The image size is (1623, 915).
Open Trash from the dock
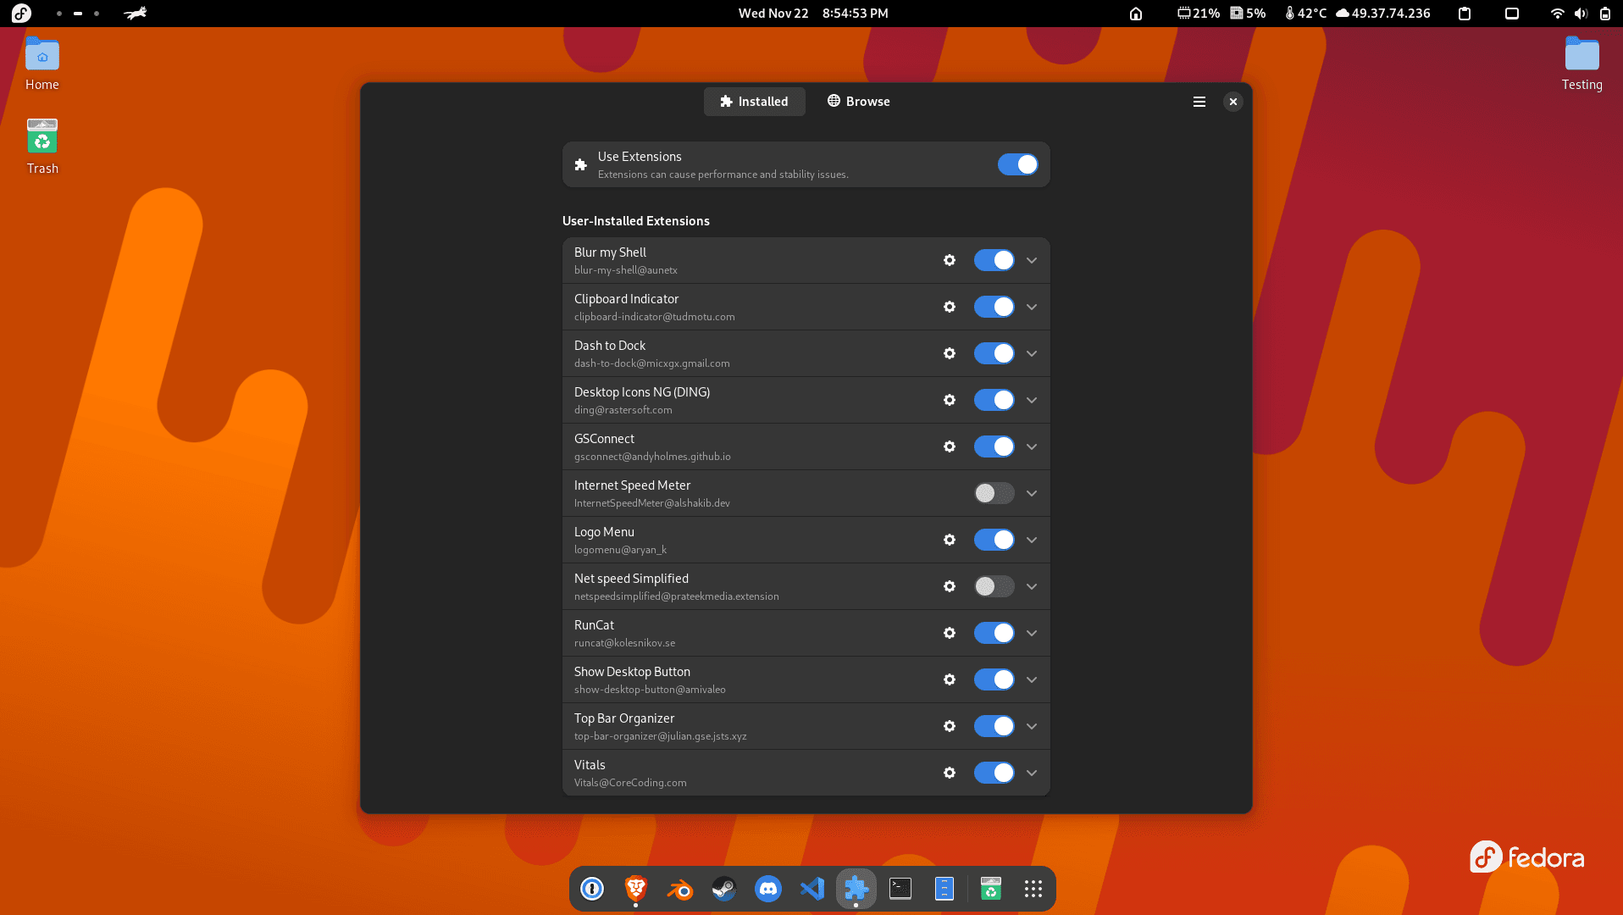(x=990, y=889)
